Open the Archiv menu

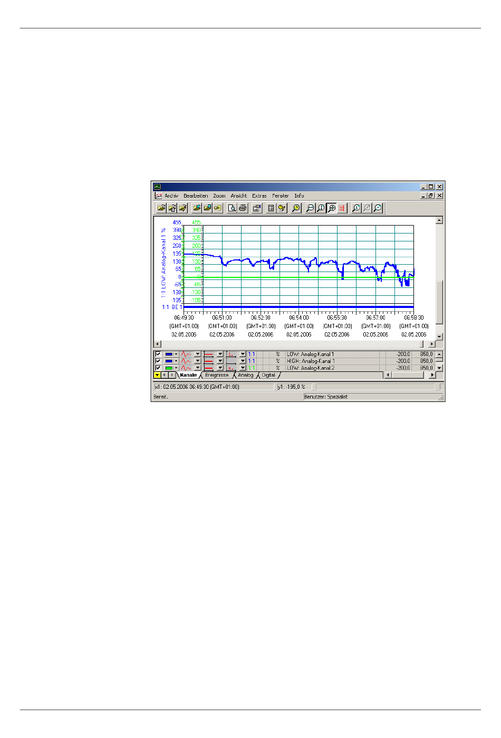(171, 196)
